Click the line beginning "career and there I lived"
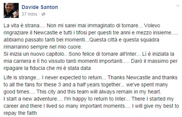This screenshot has height=117, width=182. pos(91,106)
